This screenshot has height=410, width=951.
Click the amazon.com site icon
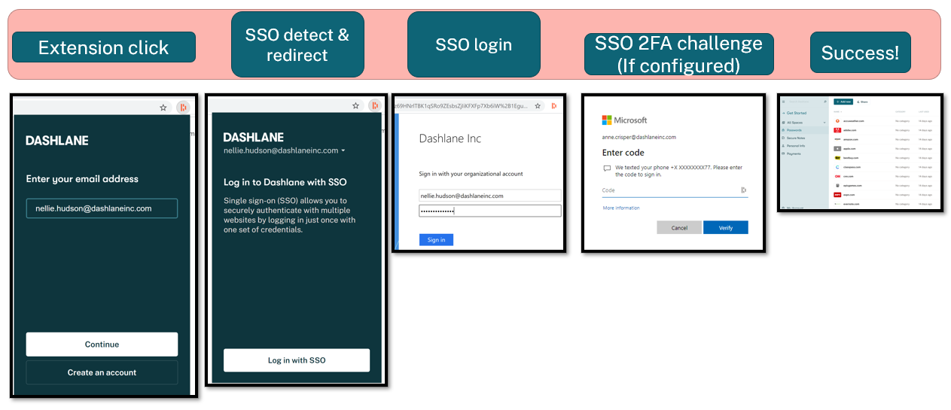837,139
